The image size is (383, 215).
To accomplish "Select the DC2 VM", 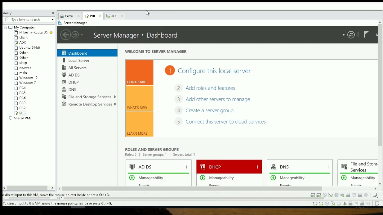I will tap(22, 108).
